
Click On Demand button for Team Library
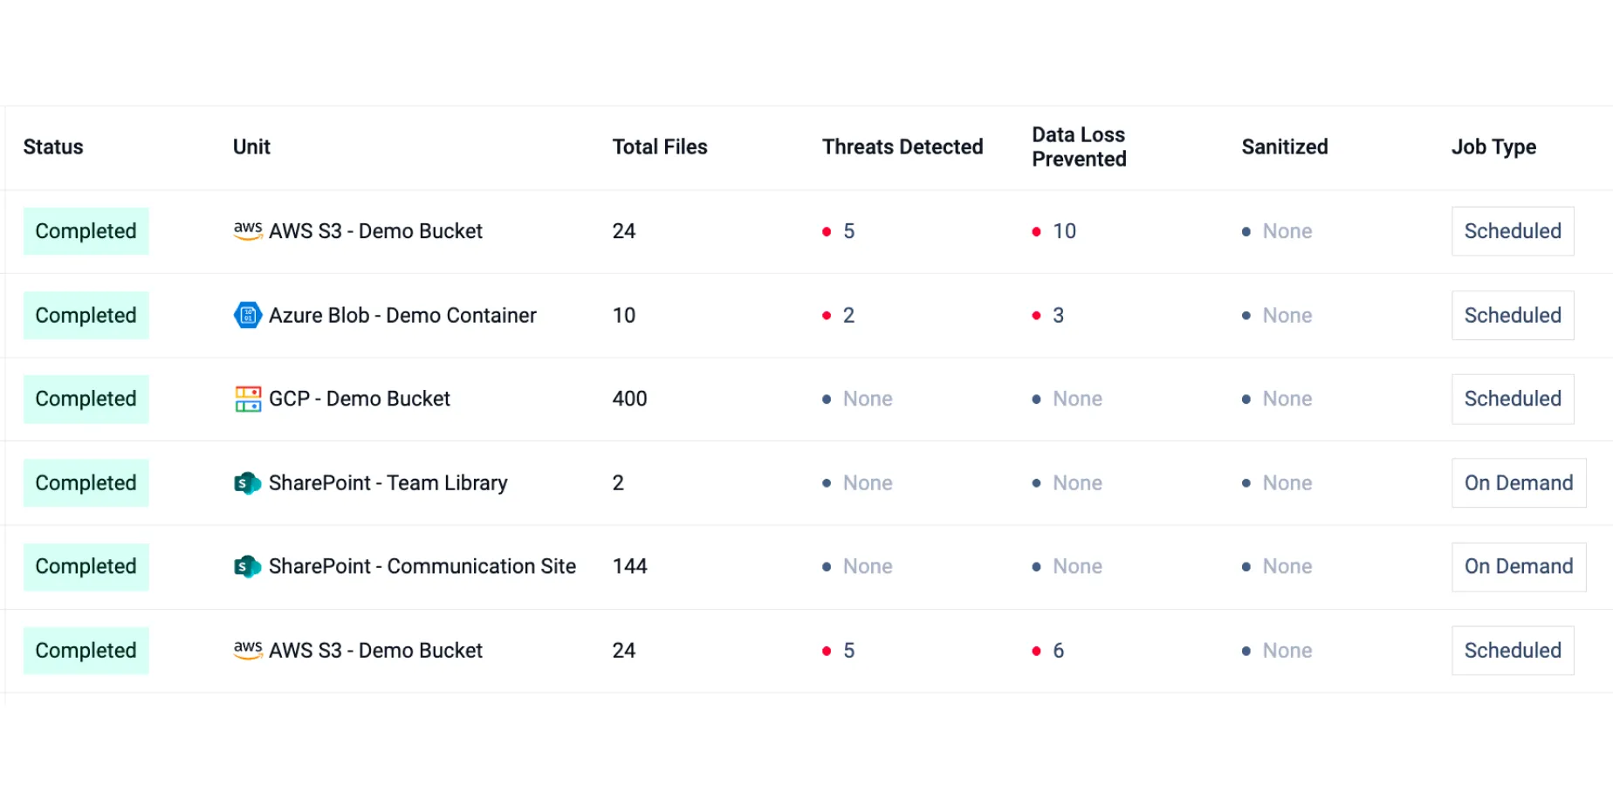pos(1519,483)
